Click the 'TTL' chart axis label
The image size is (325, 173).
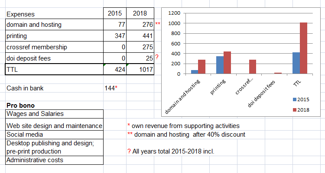(297, 83)
